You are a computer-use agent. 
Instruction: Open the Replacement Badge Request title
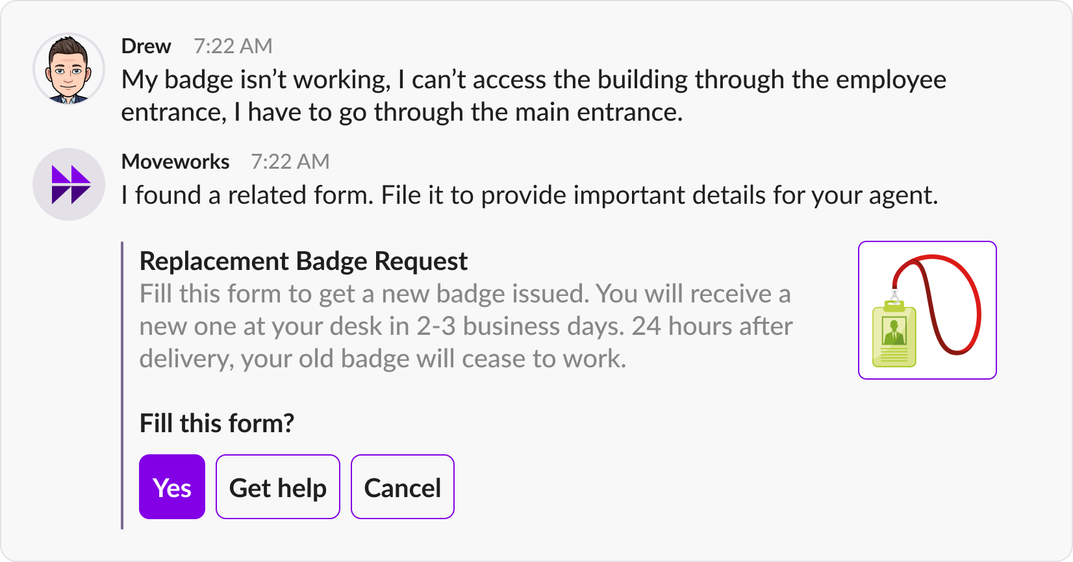tap(303, 261)
